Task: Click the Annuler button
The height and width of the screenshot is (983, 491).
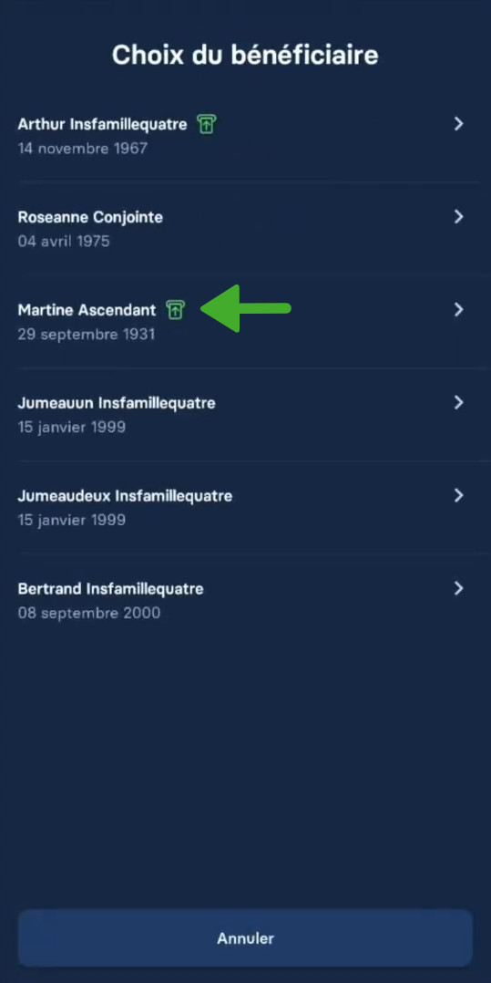Action: [x=246, y=938]
